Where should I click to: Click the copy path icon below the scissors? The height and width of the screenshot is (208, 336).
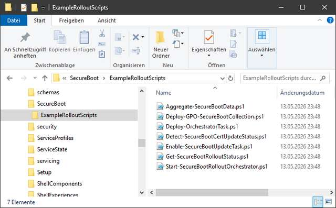pyautogui.click(x=102, y=44)
